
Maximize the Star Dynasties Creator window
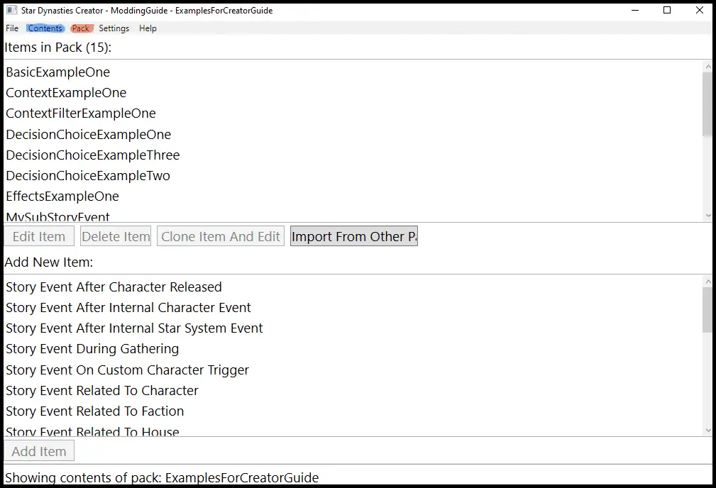(x=667, y=10)
